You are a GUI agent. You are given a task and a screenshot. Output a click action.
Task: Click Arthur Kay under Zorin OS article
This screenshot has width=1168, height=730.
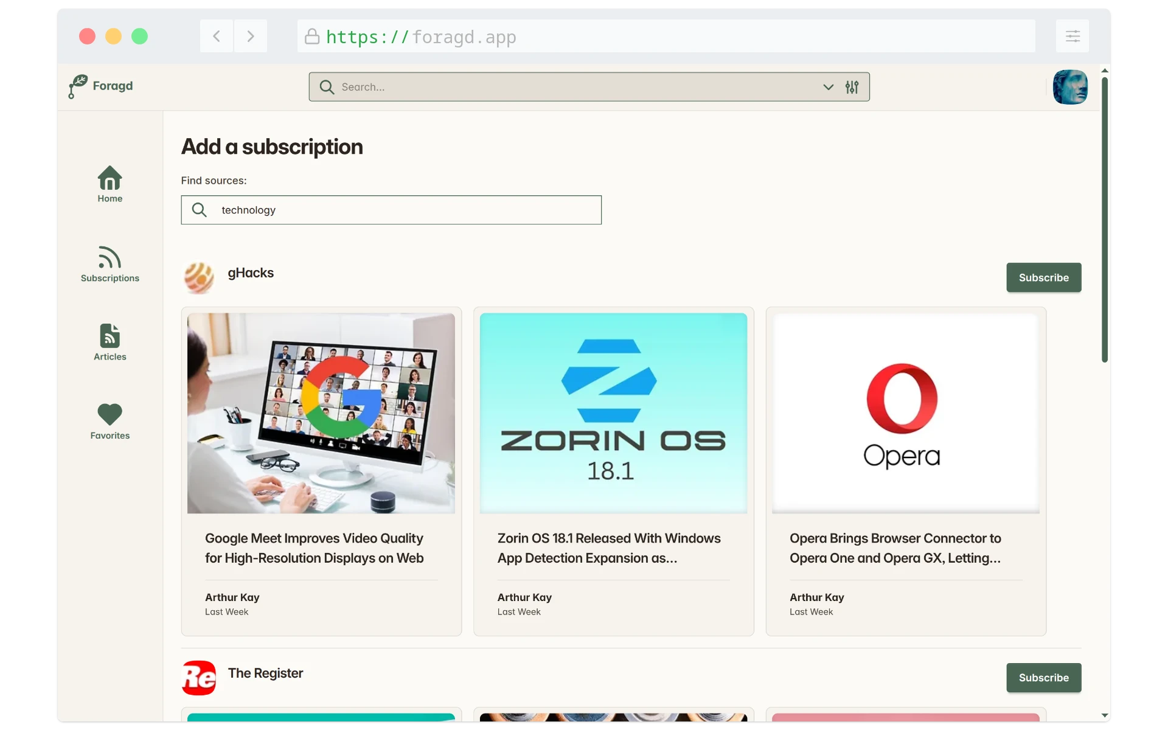[524, 597]
